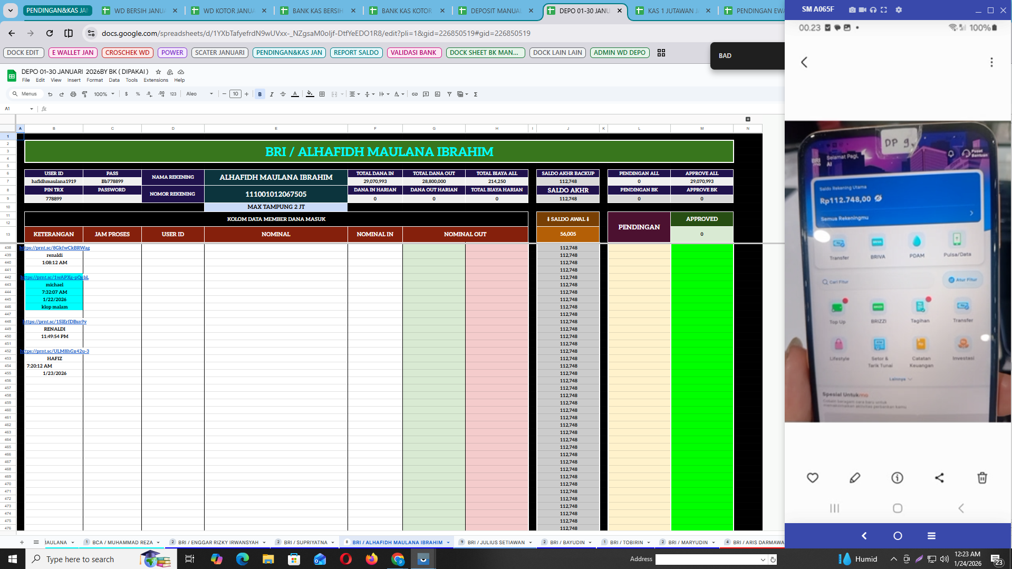Enter fullscreen in SM A065F window

coord(884,9)
